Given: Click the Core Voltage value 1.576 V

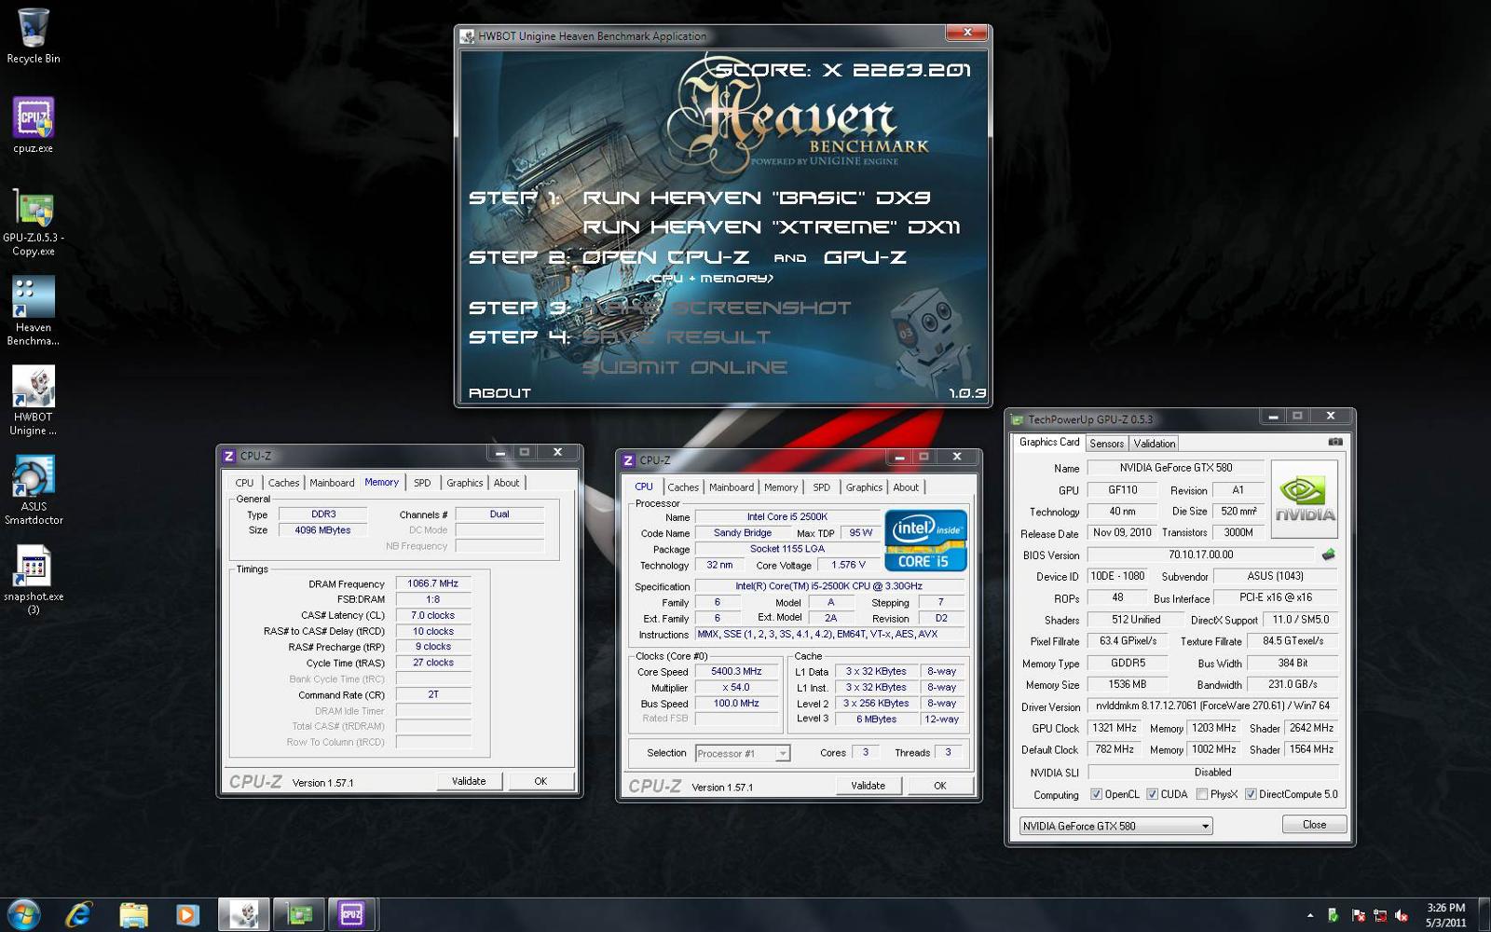Looking at the screenshot, I should pos(848,565).
